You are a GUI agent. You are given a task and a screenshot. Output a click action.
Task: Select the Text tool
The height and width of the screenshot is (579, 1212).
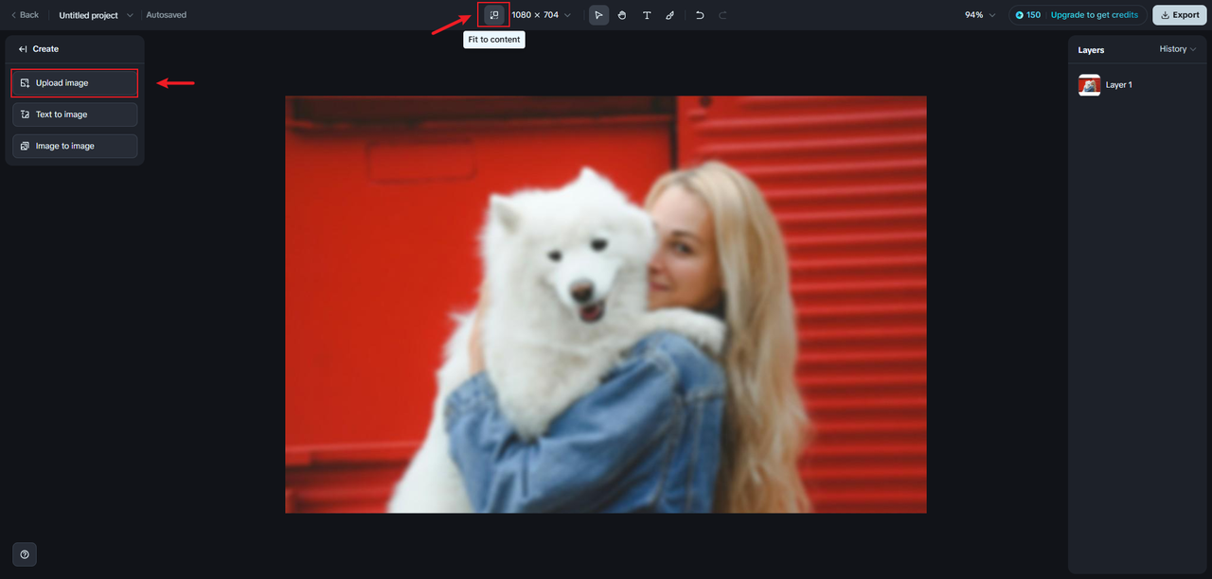click(x=647, y=15)
